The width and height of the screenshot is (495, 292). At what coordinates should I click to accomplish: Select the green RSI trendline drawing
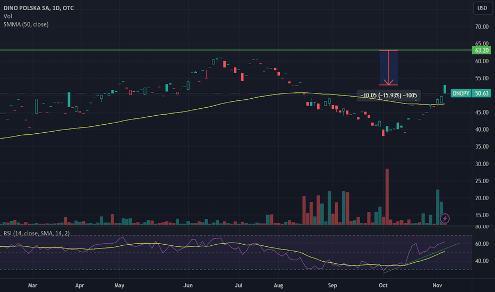pyautogui.click(x=421, y=258)
